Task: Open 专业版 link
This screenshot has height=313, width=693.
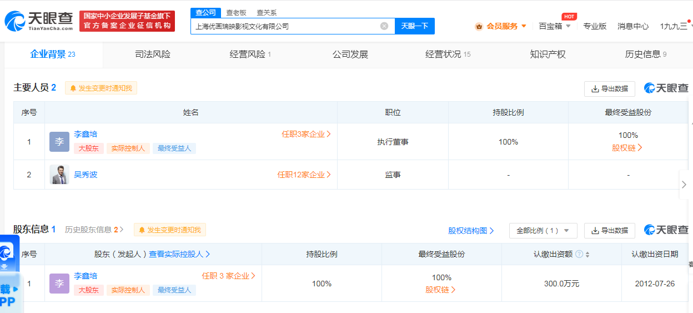Action: [x=595, y=26]
